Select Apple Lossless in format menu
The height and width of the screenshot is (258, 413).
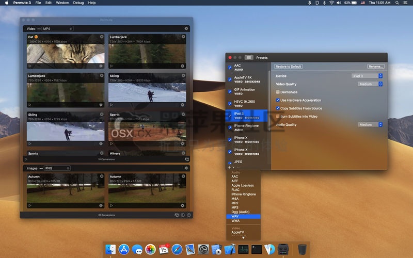pyautogui.click(x=243, y=185)
